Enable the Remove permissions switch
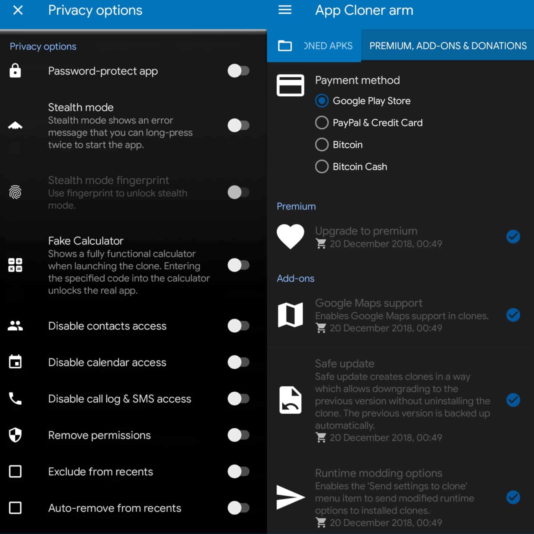Screen dimensions: 534x534 [x=238, y=435]
